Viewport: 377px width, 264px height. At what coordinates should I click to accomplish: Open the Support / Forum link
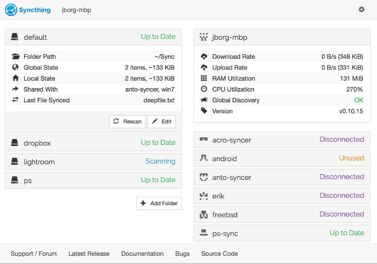point(33,254)
